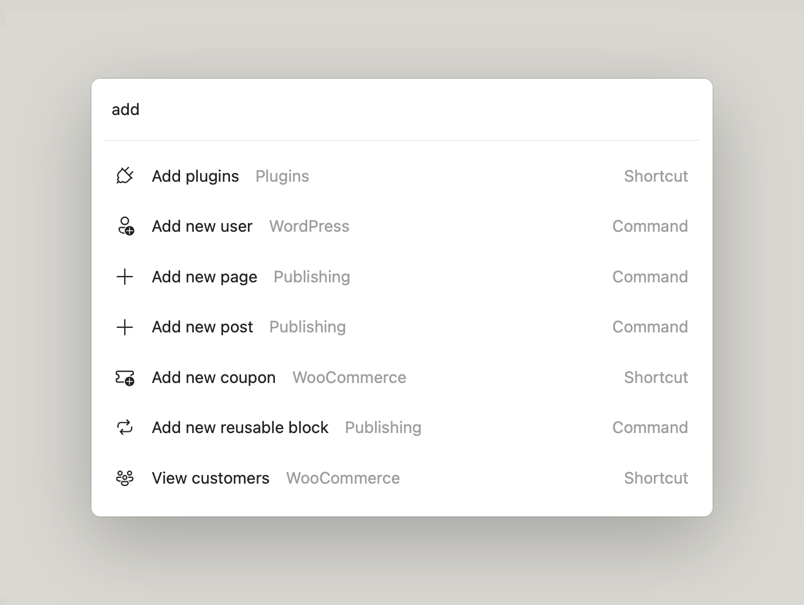Viewport: 804px width, 605px height.
Task: Focus the search field containing 'add'
Action: point(401,109)
